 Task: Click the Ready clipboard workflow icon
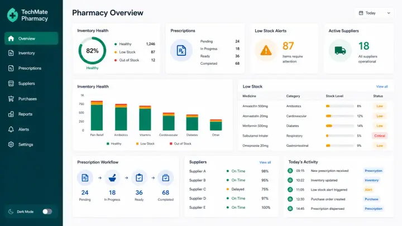(x=139, y=177)
